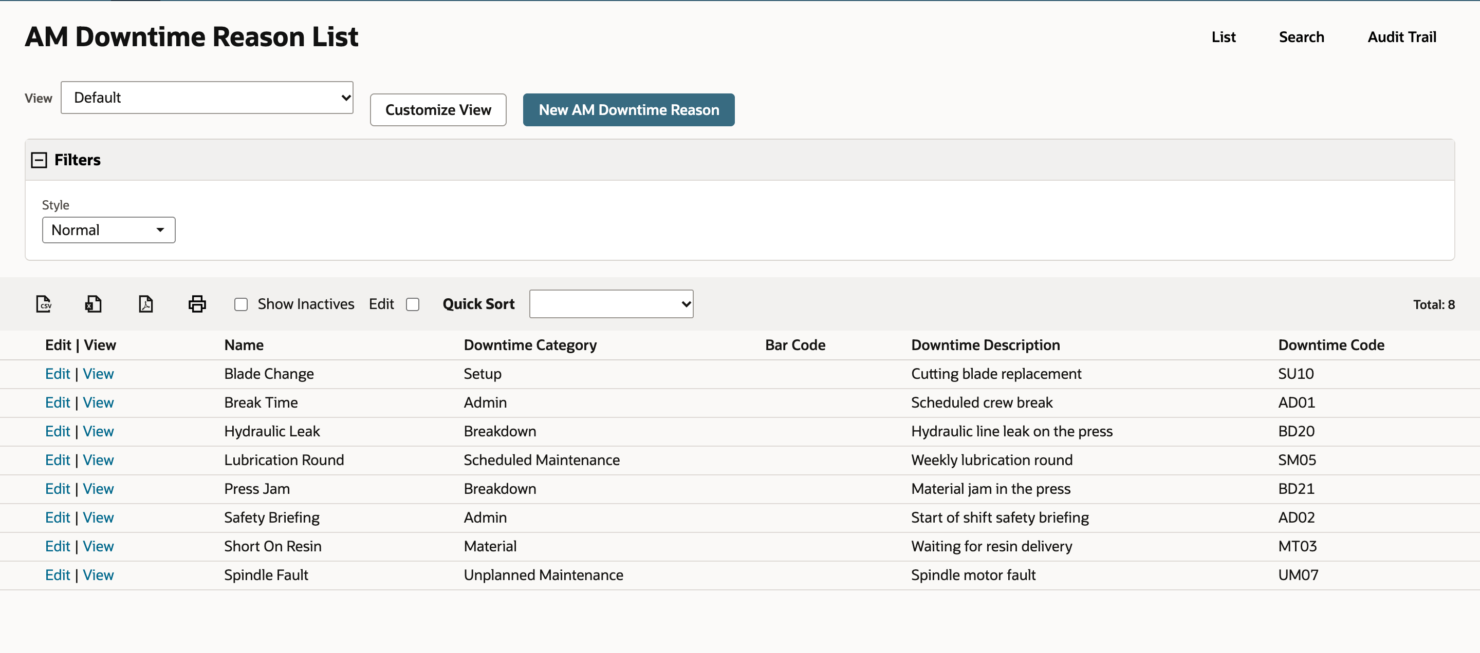Print the downtime reason list
The image size is (1480, 653).
[197, 303]
